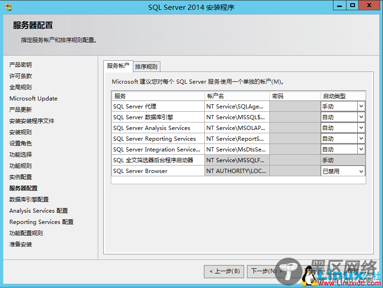This screenshot has height=288, width=383.
Task: Minimize the SQL Server 2014 setup window
Action: (340, 5)
